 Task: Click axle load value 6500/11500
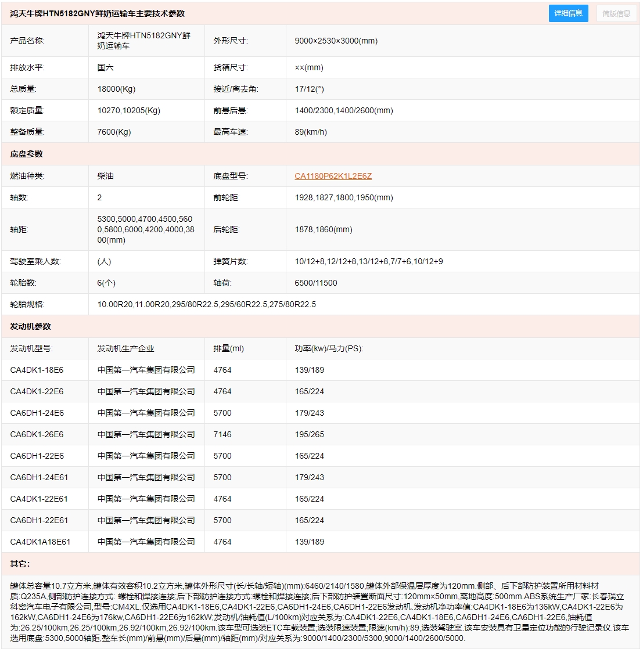click(315, 283)
